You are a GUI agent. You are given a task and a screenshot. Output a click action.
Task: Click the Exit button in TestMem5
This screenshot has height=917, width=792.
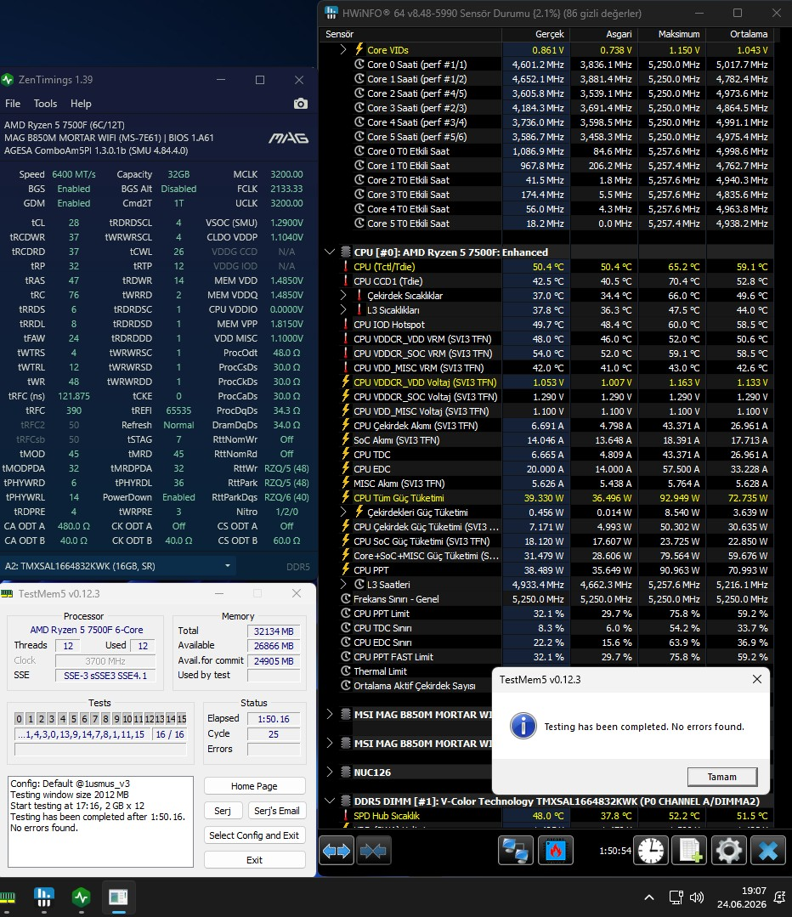tap(254, 860)
